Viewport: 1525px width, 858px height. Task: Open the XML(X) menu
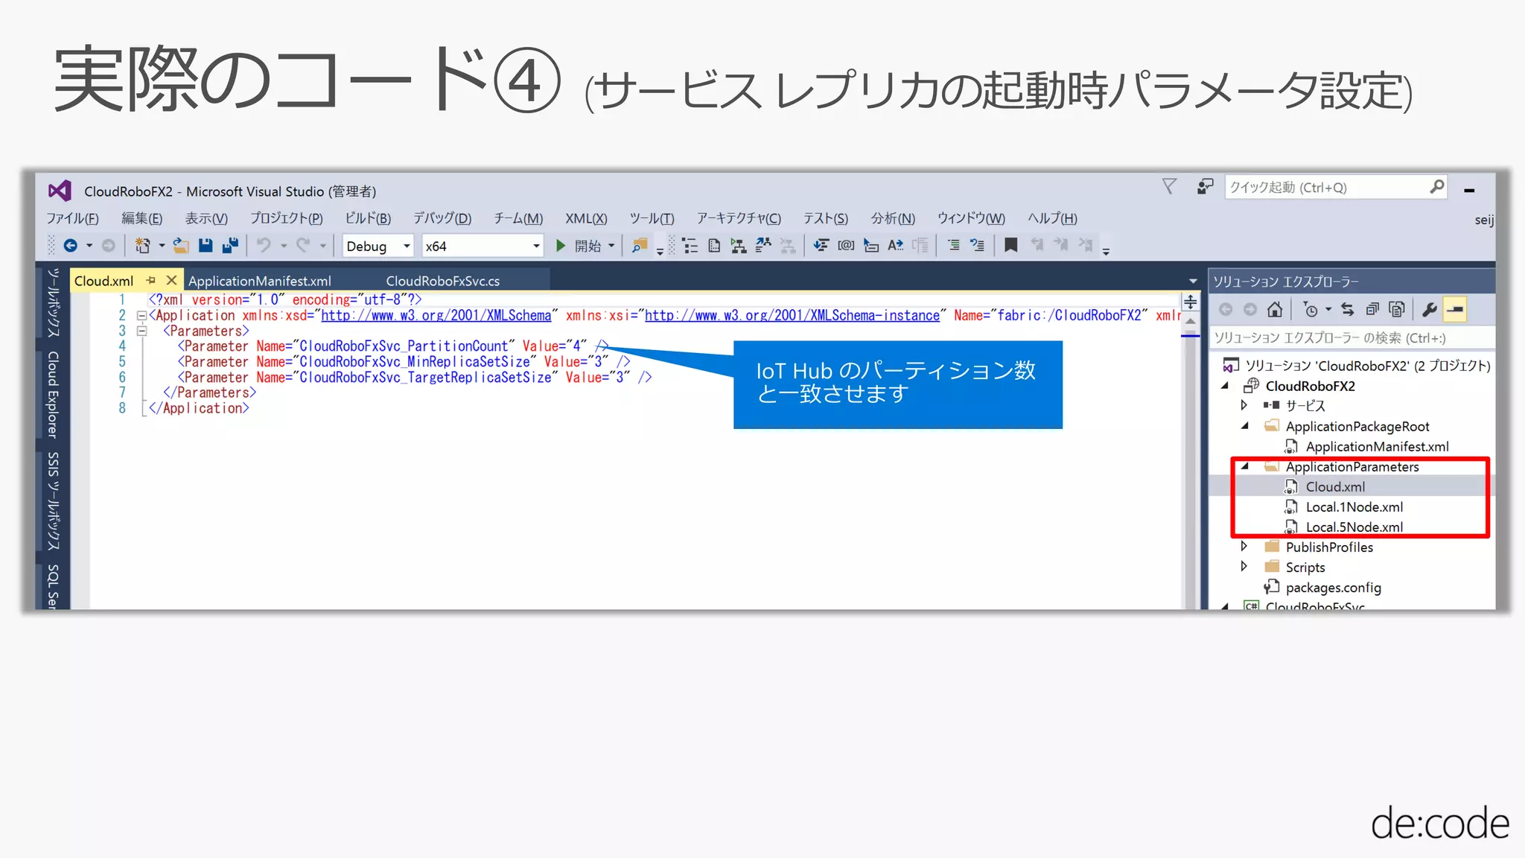pyautogui.click(x=586, y=218)
